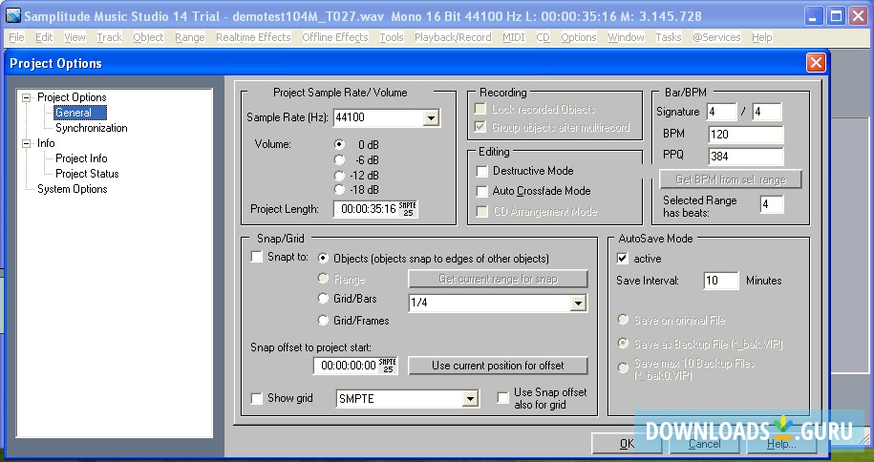The width and height of the screenshot is (874, 462).
Task: Minimize the Samplitude main window
Action: click(815, 16)
